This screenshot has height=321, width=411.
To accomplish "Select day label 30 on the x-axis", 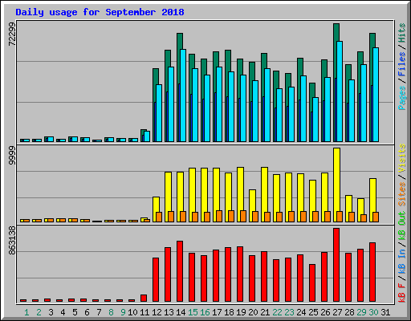I will point(373,312).
